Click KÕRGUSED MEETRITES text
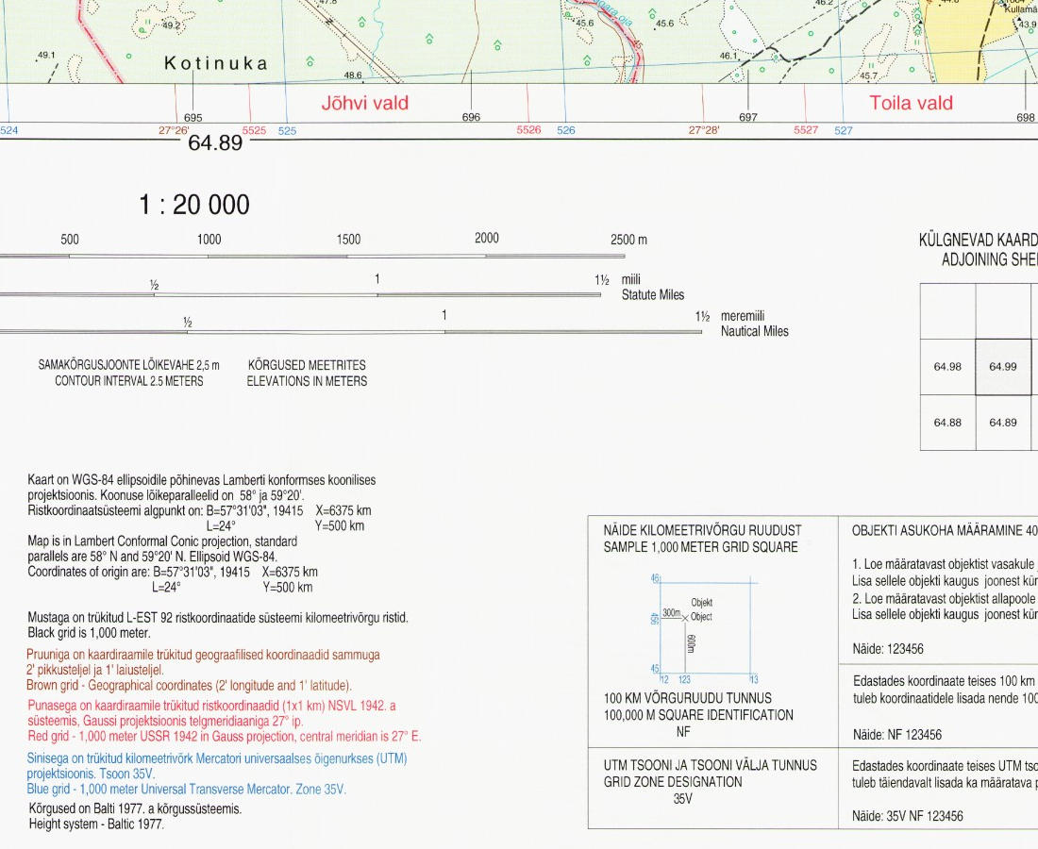This screenshot has width=1038, height=849. 308,365
